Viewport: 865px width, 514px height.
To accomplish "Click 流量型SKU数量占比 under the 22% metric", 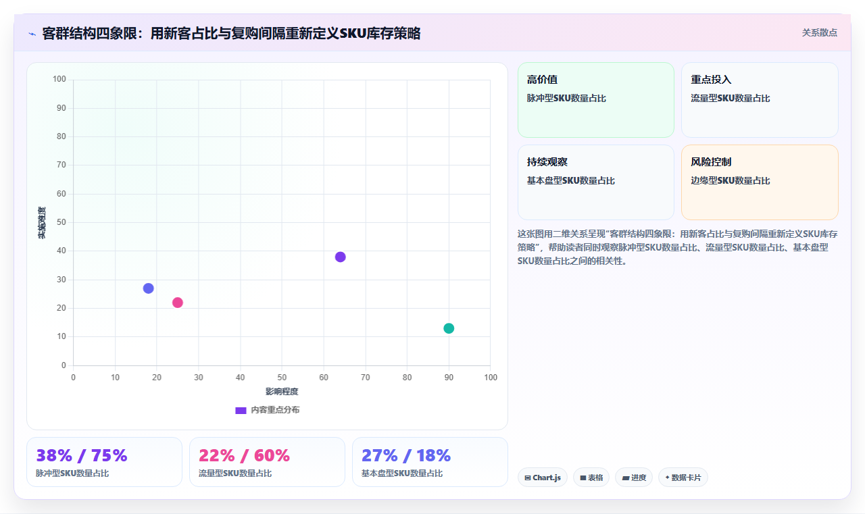I will click(x=235, y=473).
